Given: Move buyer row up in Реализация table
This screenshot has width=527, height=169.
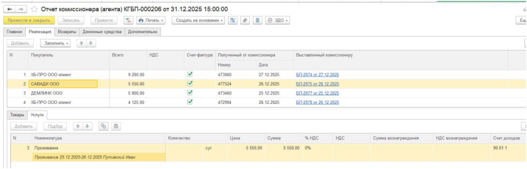Looking at the screenshot, I should click(82, 43).
